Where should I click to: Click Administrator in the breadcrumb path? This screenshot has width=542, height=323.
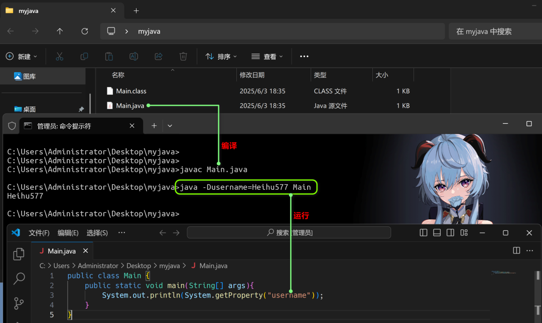[x=98, y=266]
